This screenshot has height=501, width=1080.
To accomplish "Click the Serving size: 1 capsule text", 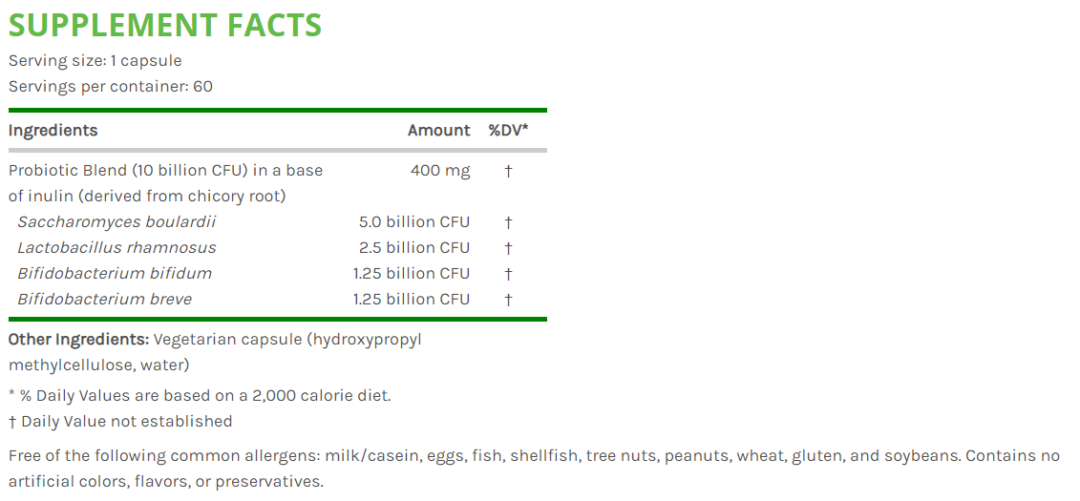I will 95,60.
